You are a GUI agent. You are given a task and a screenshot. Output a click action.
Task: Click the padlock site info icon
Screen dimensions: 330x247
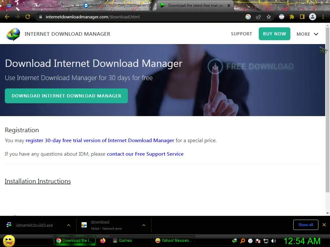click(x=41, y=17)
